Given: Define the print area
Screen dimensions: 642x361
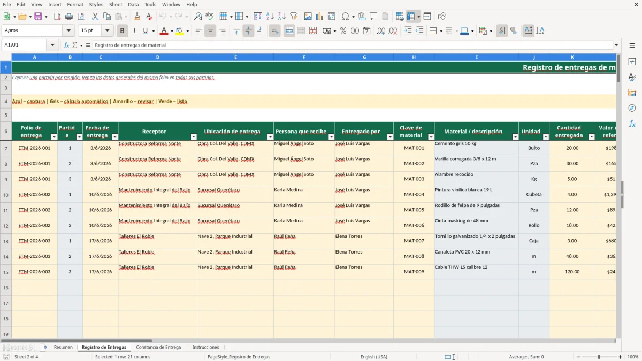Looking at the screenshot, I should click(x=400, y=17).
